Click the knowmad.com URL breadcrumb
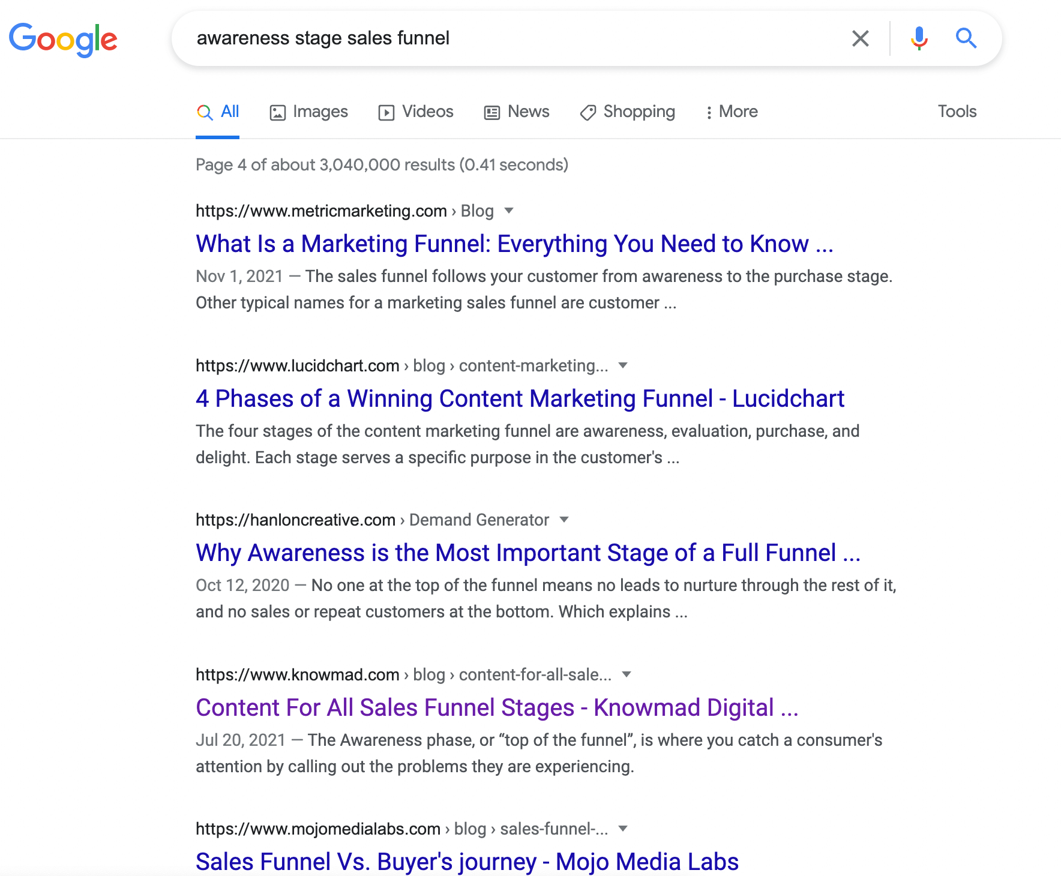Viewport: 1061px width, 876px height. [404, 675]
